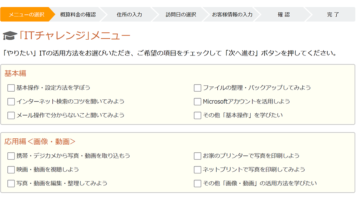Image resolution: width=356 pixels, height=198 pixels.
Task: Check 基本操作・設定方法を学ぼう checkbox
Action: click(11, 88)
